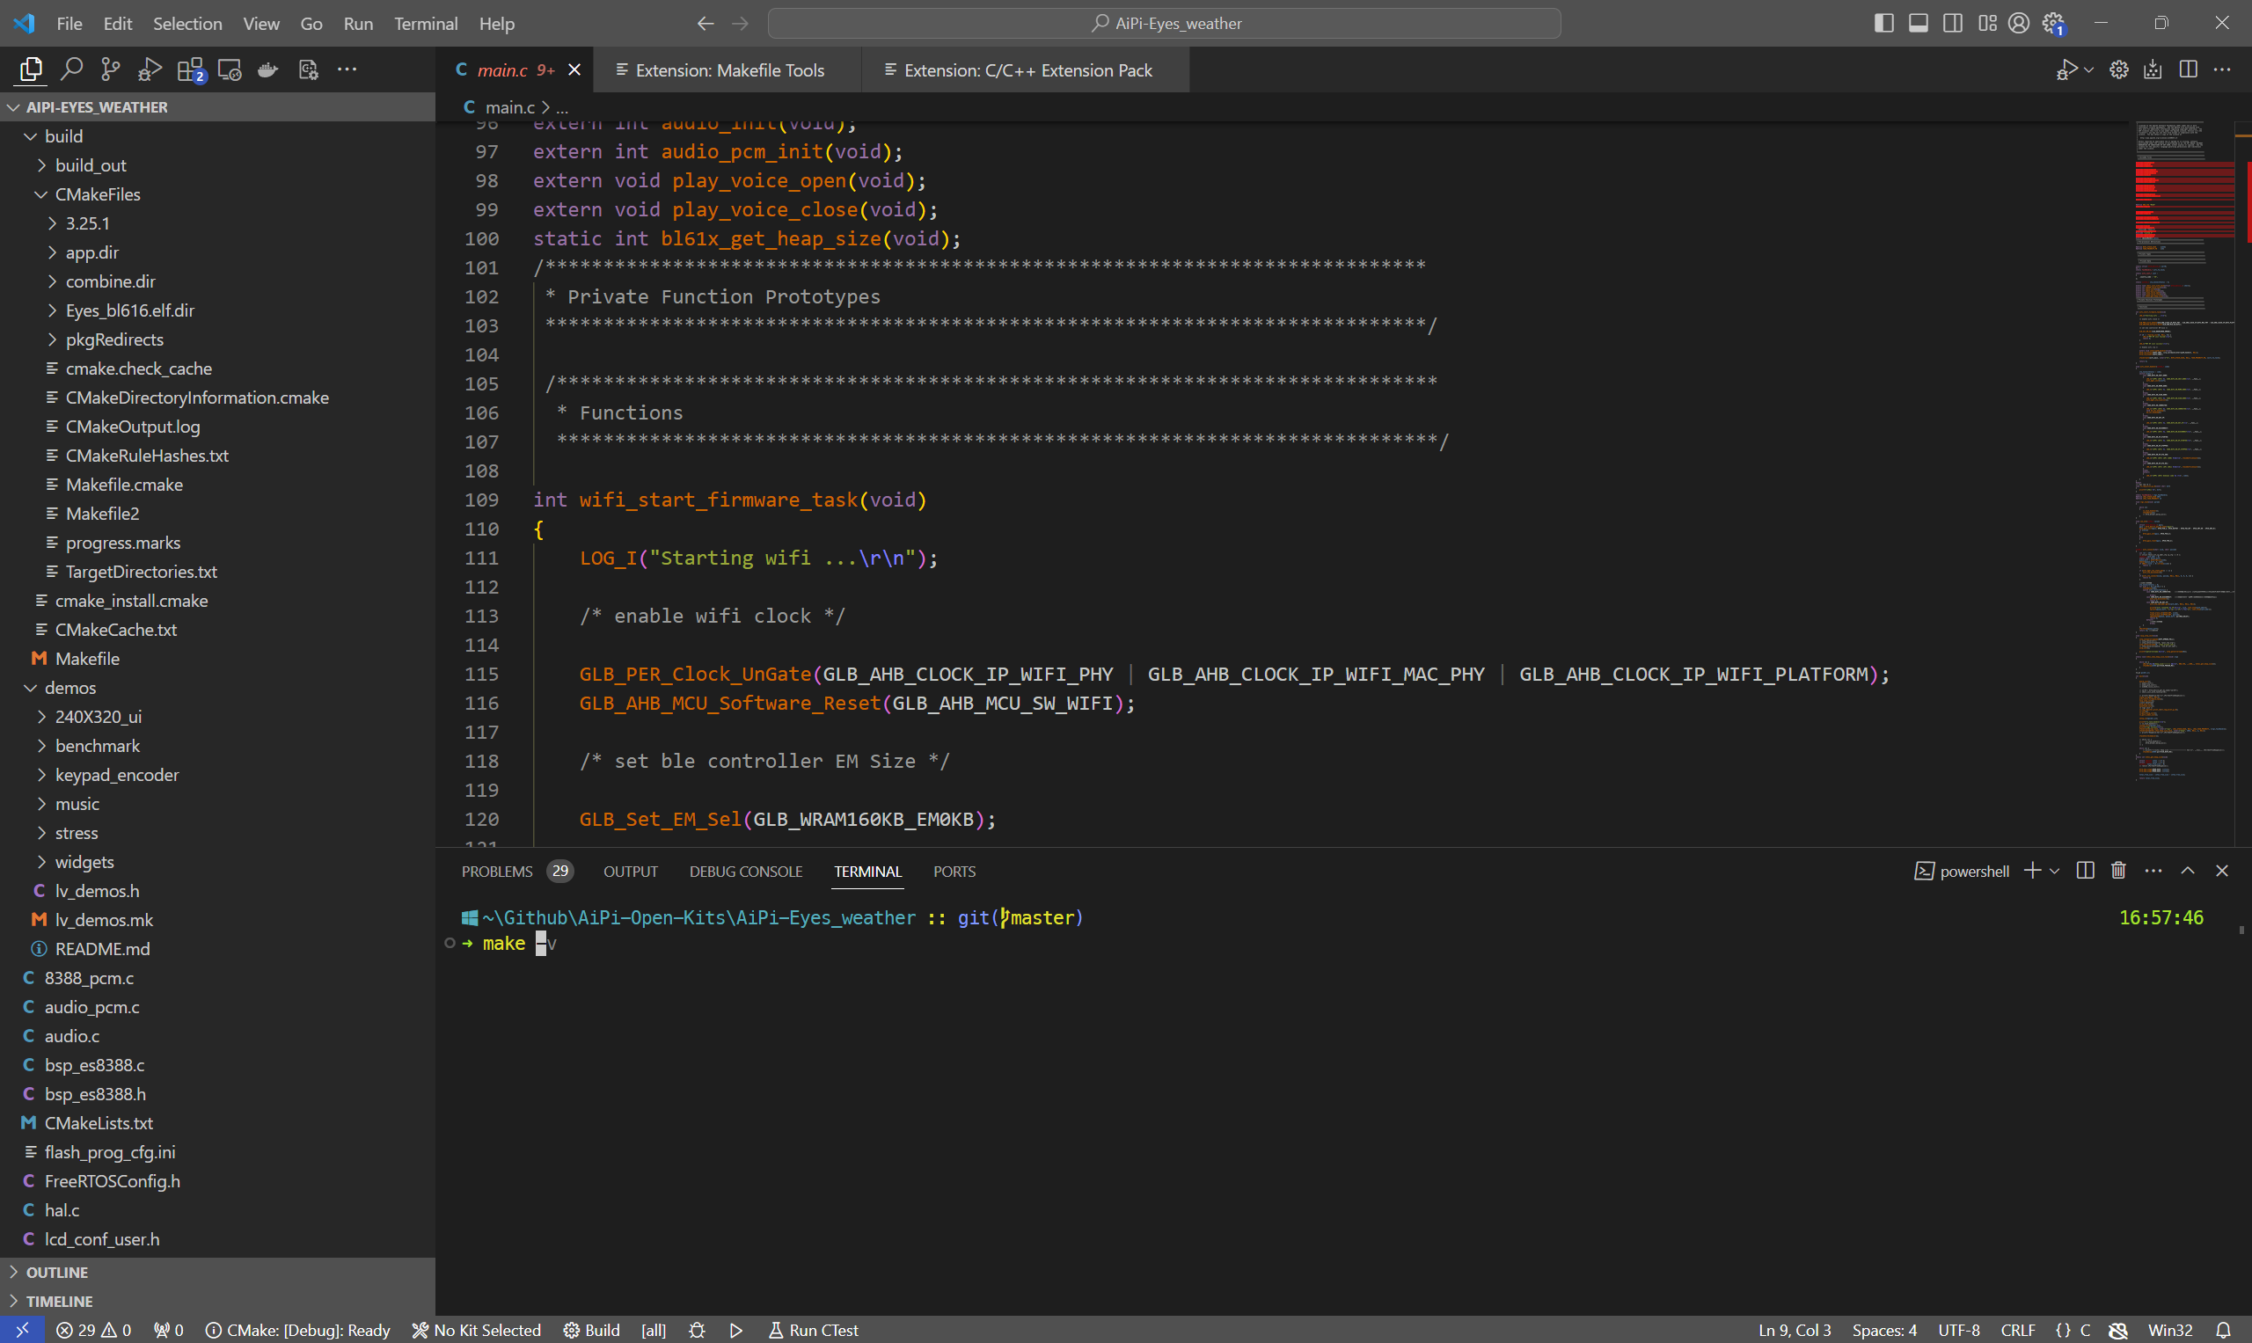Screen dimensions: 2252x1343
Task: Open Customize Layout icon
Action: (x=1987, y=24)
